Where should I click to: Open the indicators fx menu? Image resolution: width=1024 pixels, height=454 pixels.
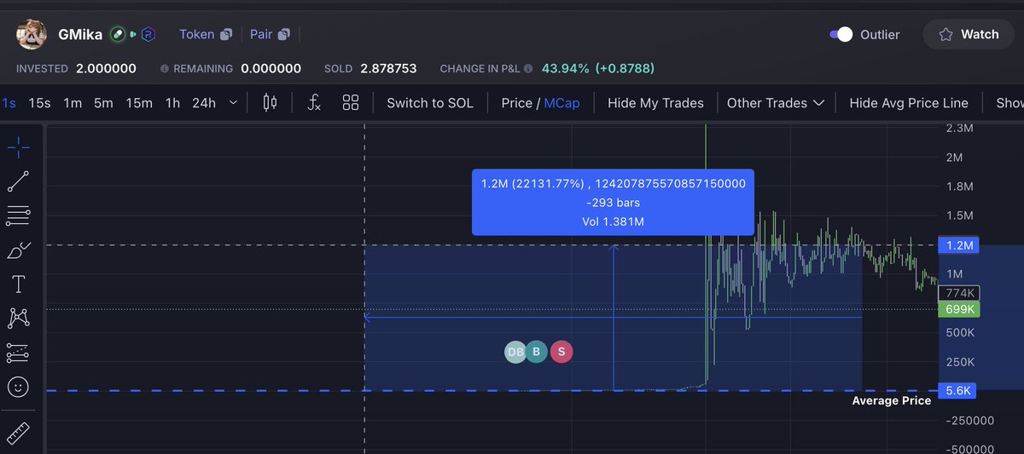[314, 103]
